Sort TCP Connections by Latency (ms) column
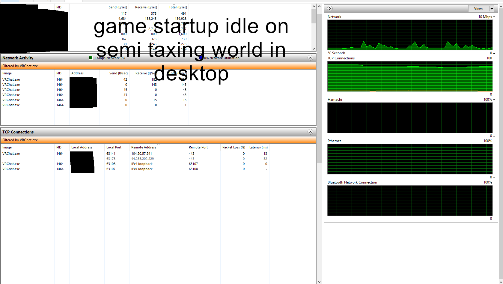The width and height of the screenshot is (503, 284). tap(258, 147)
